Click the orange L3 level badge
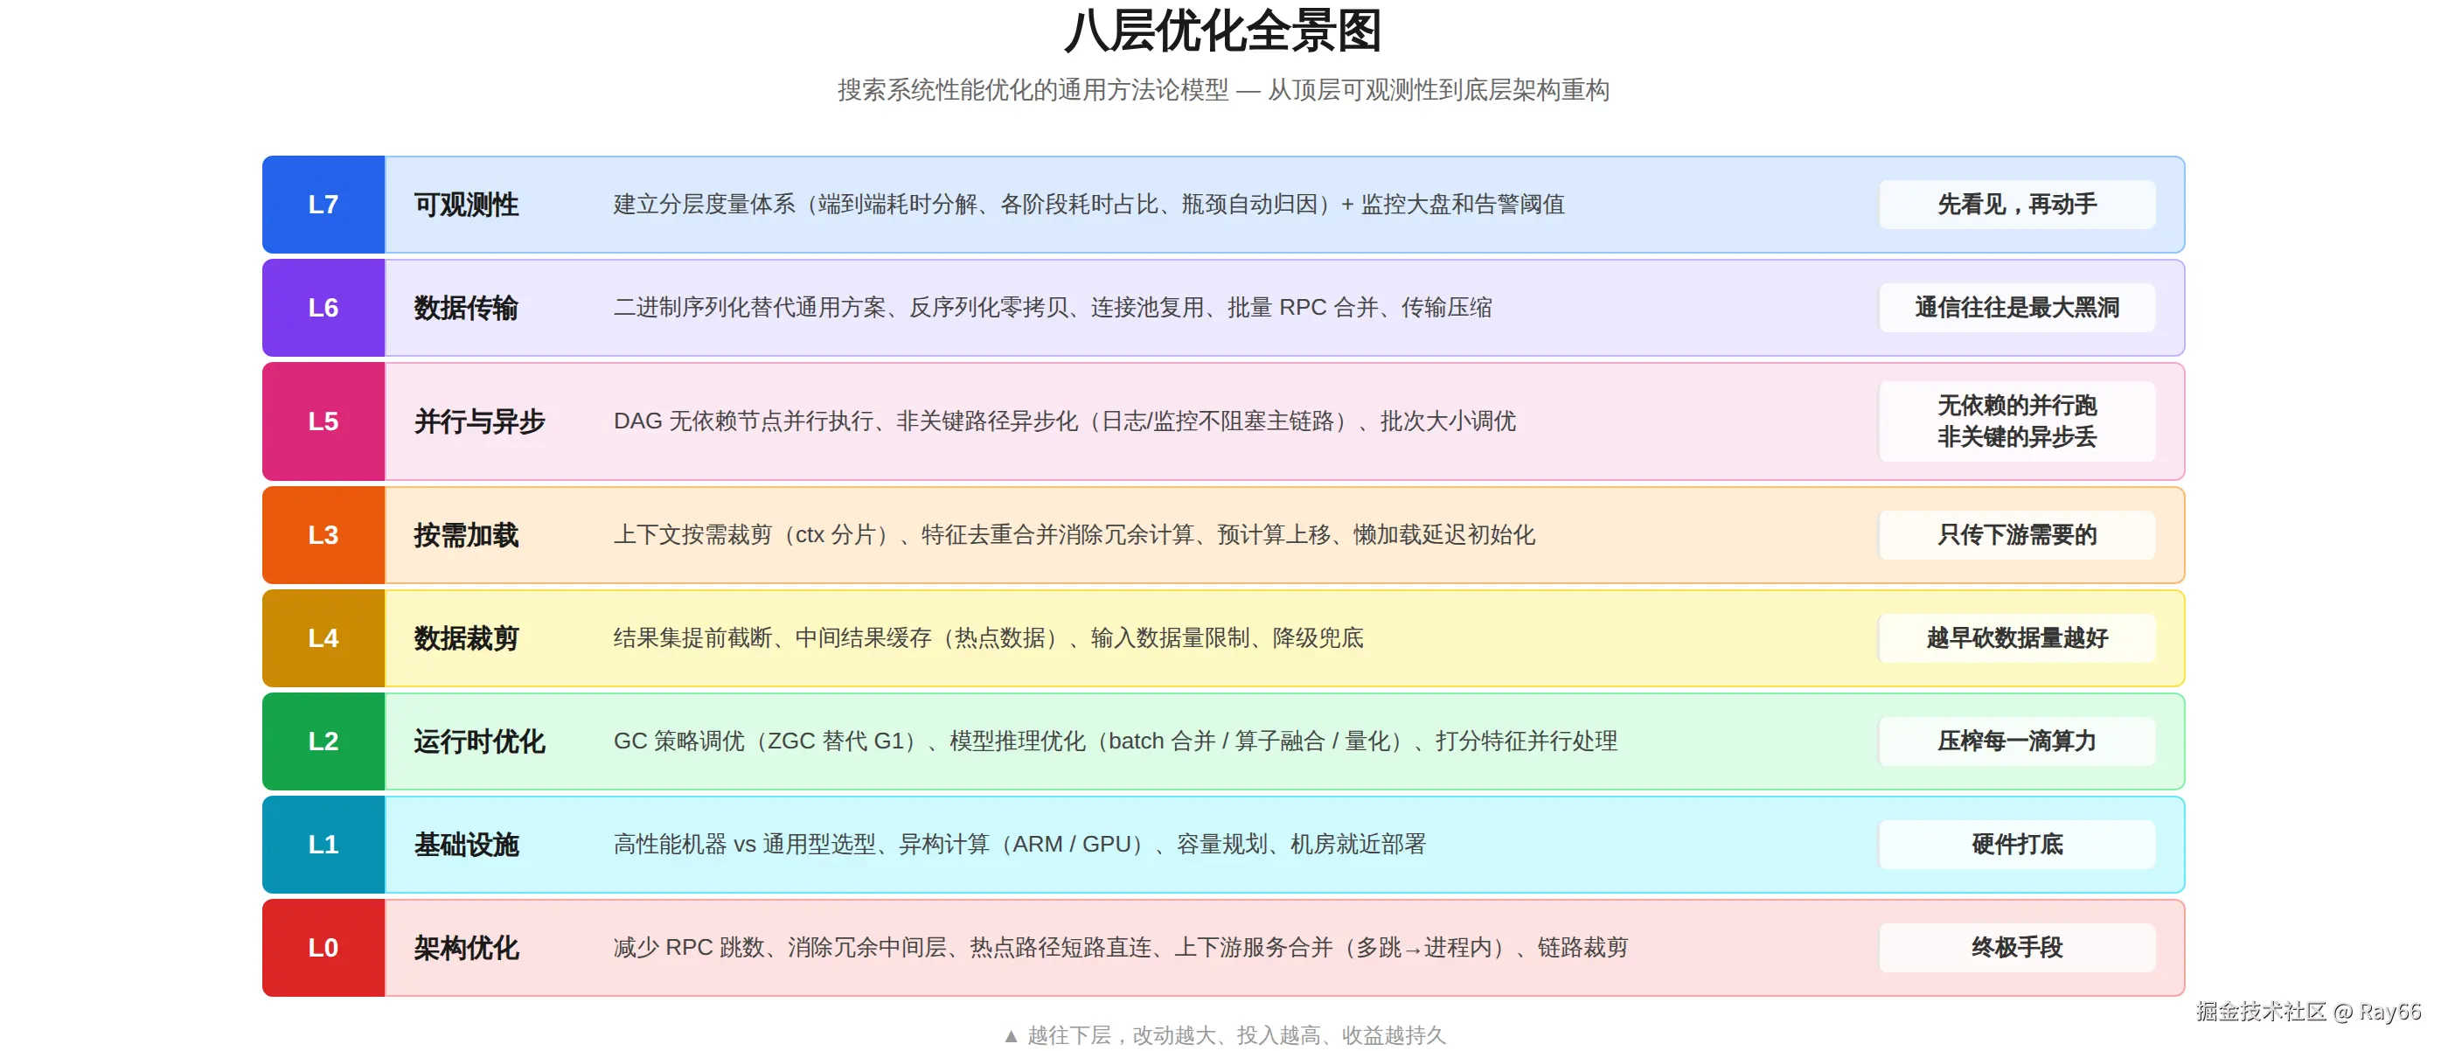Screen dimensions: 2448x1051 [323, 535]
